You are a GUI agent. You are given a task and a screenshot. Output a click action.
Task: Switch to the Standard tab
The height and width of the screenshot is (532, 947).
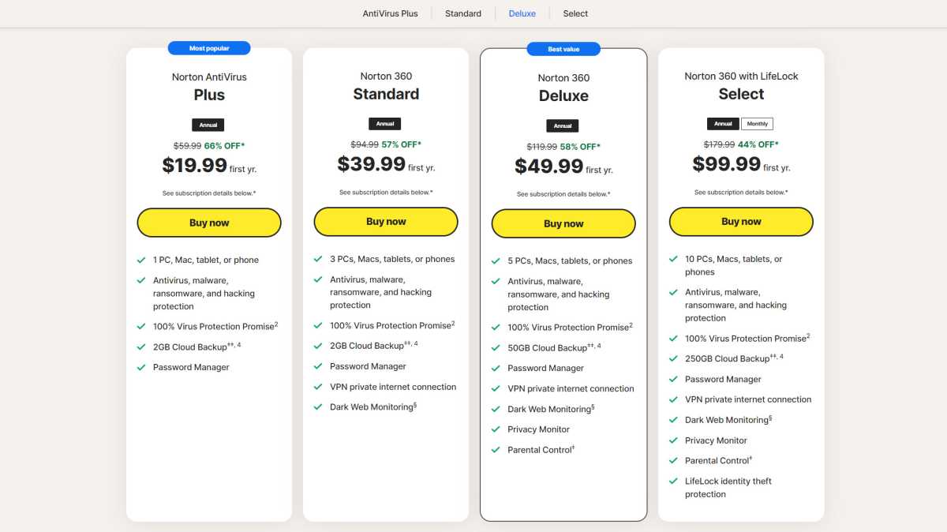(463, 13)
